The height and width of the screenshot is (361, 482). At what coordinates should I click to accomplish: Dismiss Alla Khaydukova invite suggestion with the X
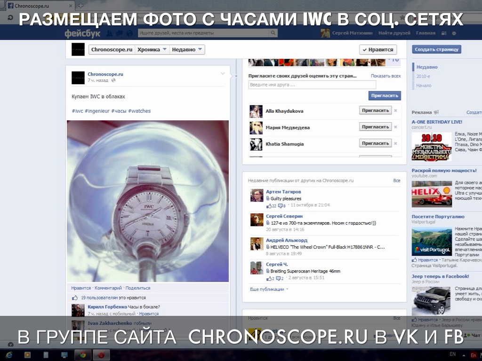pos(395,110)
